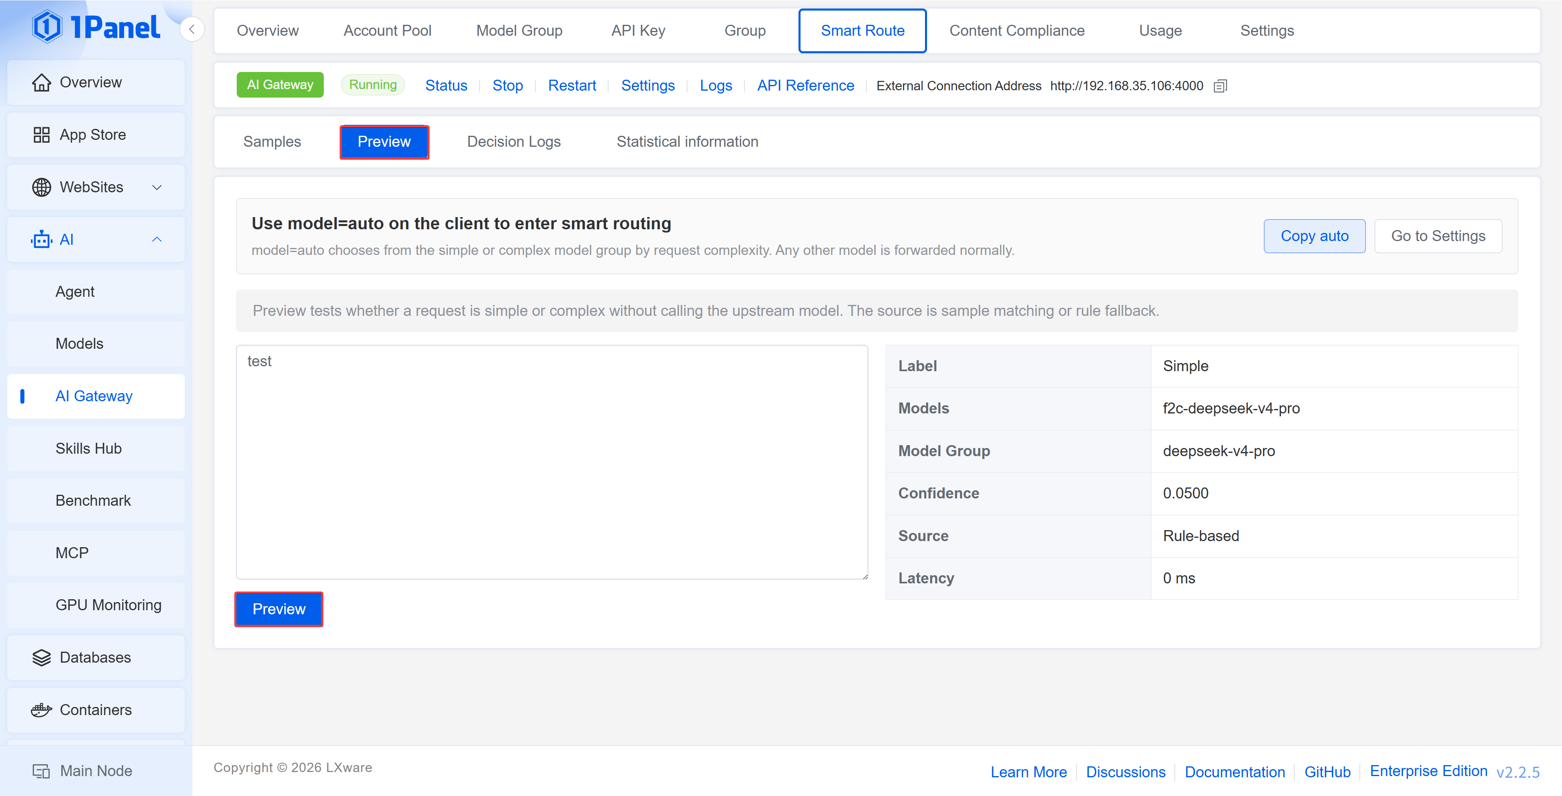The image size is (1562, 796).
Task: Open Overview via the sidebar house icon
Action: point(41,83)
